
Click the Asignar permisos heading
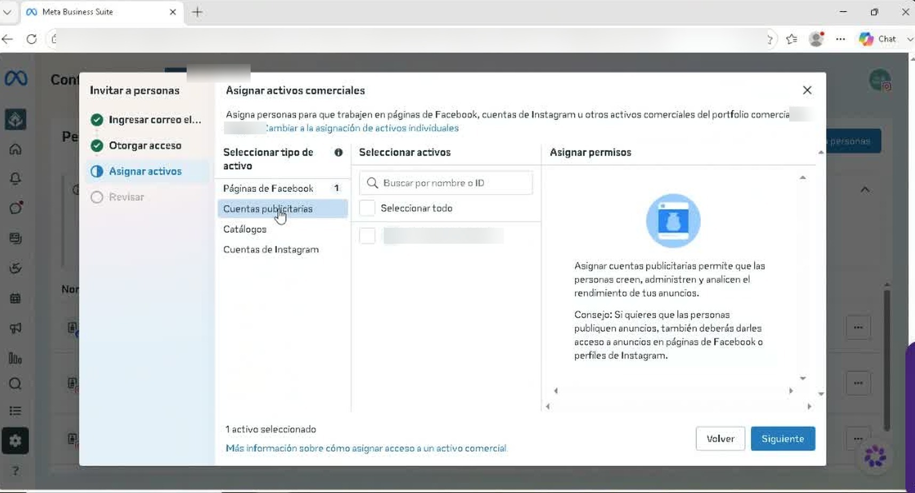pyautogui.click(x=590, y=152)
